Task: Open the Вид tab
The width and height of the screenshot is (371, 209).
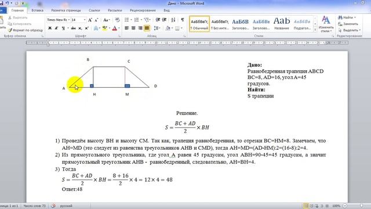Action: pos(166,10)
